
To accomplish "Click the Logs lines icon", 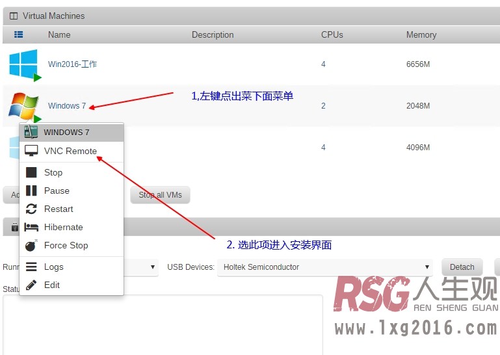I will [31, 267].
